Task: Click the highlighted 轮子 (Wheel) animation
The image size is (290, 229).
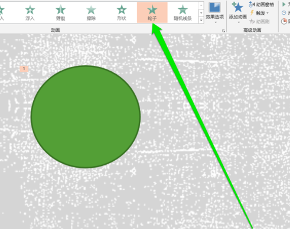Action: coord(152,12)
